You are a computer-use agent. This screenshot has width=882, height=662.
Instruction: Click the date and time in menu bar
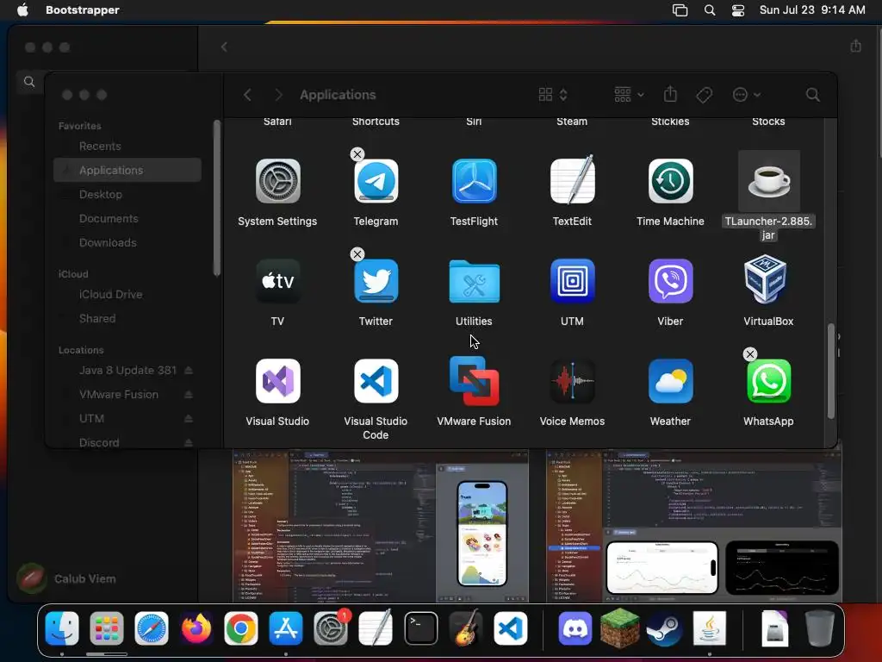tap(812, 9)
